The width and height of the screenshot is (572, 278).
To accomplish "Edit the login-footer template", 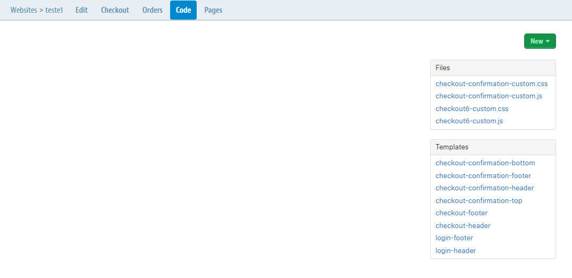I will pyautogui.click(x=454, y=238).
